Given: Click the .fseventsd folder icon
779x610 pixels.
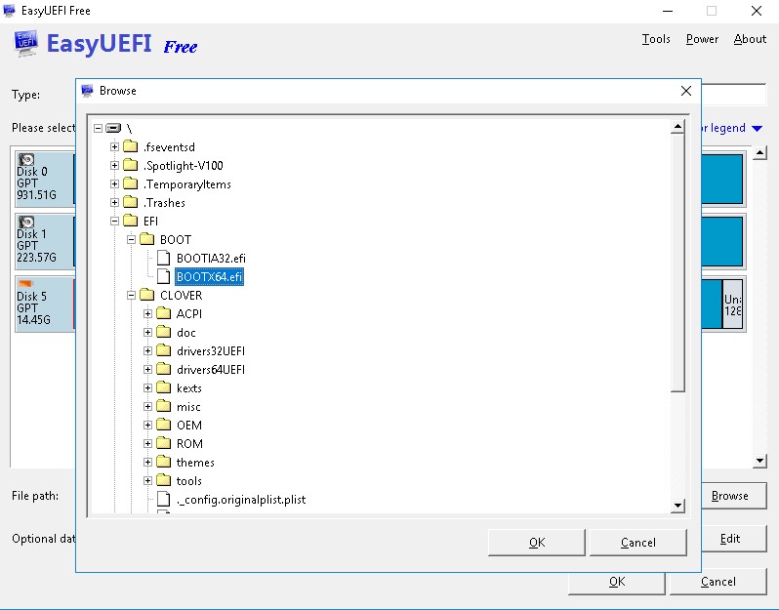Looking at the screenshot, I should point(131,146).
